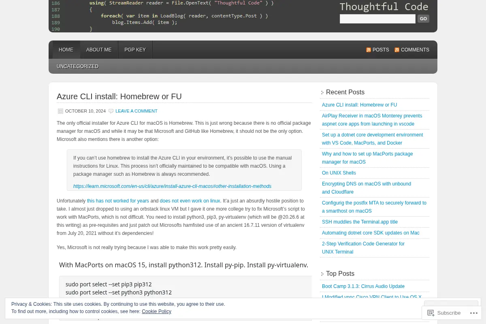Click LEAVE A COMMENT link
This screenshot has height=324, width=486.
(x=136, y=111)
